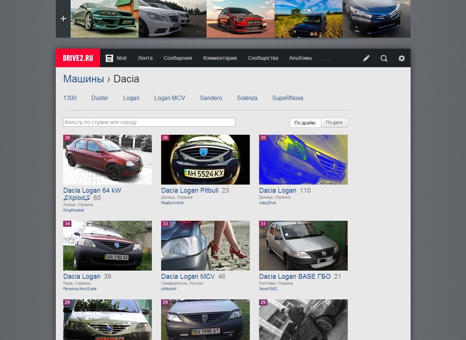Screen dimensions: 466x340
Task: Open the Dacia Logan Pitbull fisheye photo
Action: [205, 160]
